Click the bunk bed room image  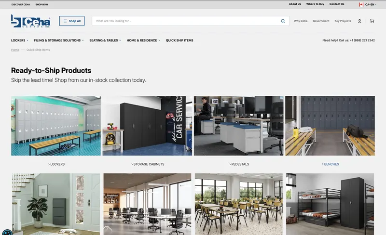tap(330, 204)
